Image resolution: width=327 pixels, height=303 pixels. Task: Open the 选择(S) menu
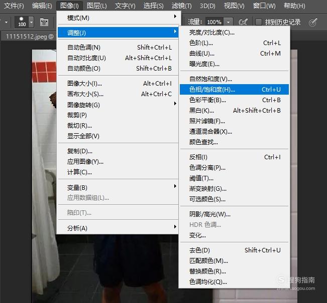pos(154,6)
